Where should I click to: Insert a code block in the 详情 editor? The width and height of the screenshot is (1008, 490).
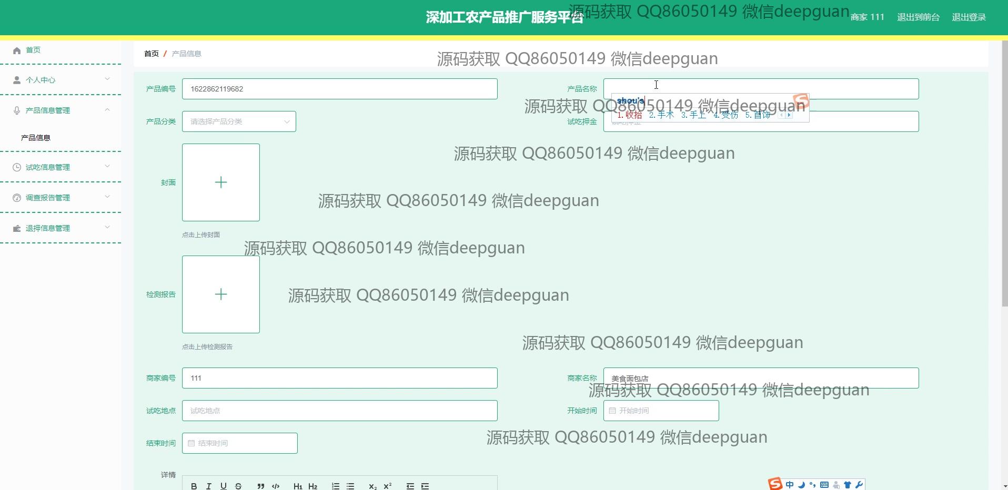275,486
